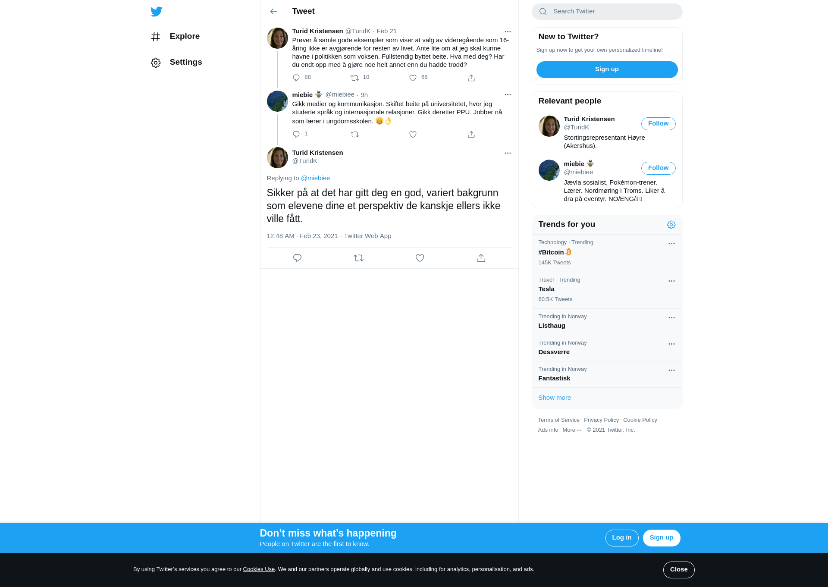Open more options on the miebie tweet
The width and height of the screenshot is (828, 587).
pyautogui.click(x=508, y=94)
